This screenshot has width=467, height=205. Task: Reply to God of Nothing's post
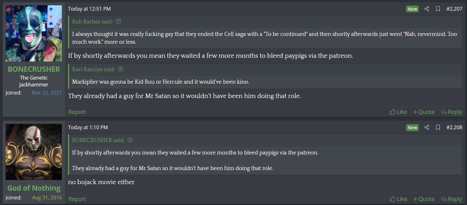(451, 199)
